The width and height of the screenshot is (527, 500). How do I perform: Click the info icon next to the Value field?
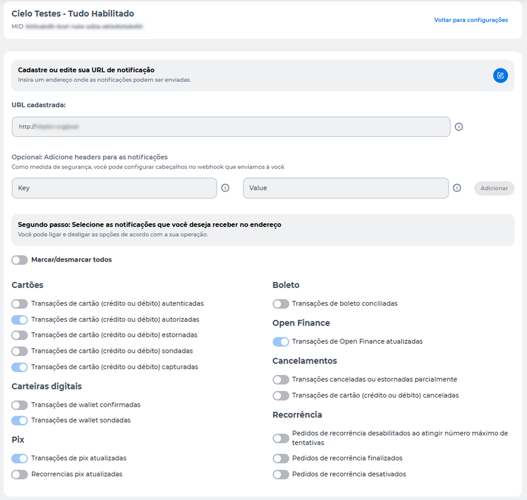[457, 188]
